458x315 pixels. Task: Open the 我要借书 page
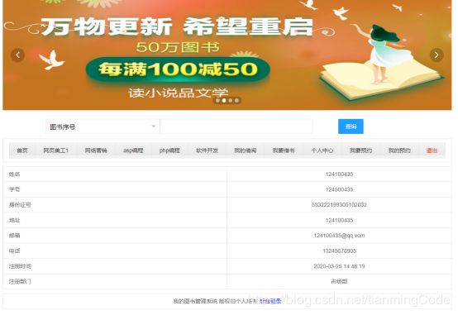tap(284, 150)
